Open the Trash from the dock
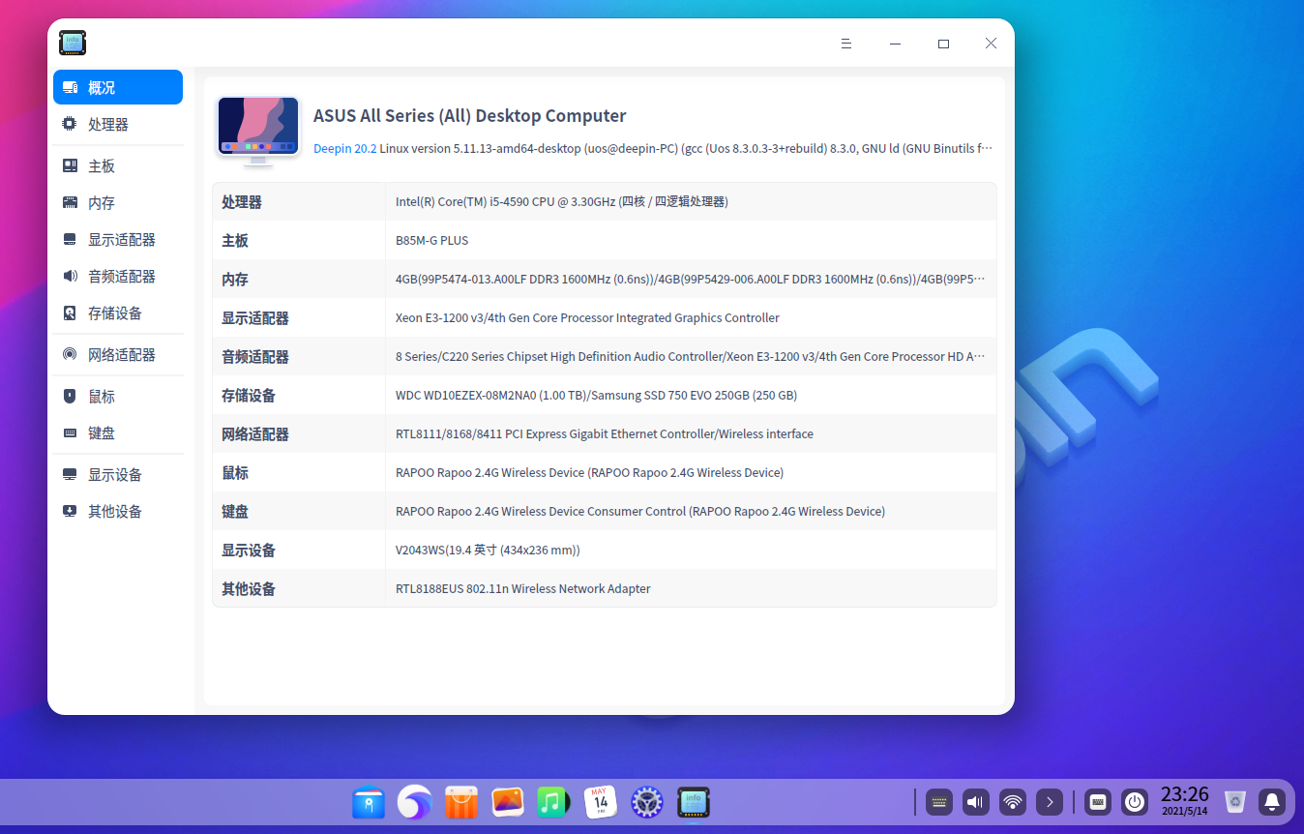The height and width of the screenshot is (834, 1304). click(1234, 802)
